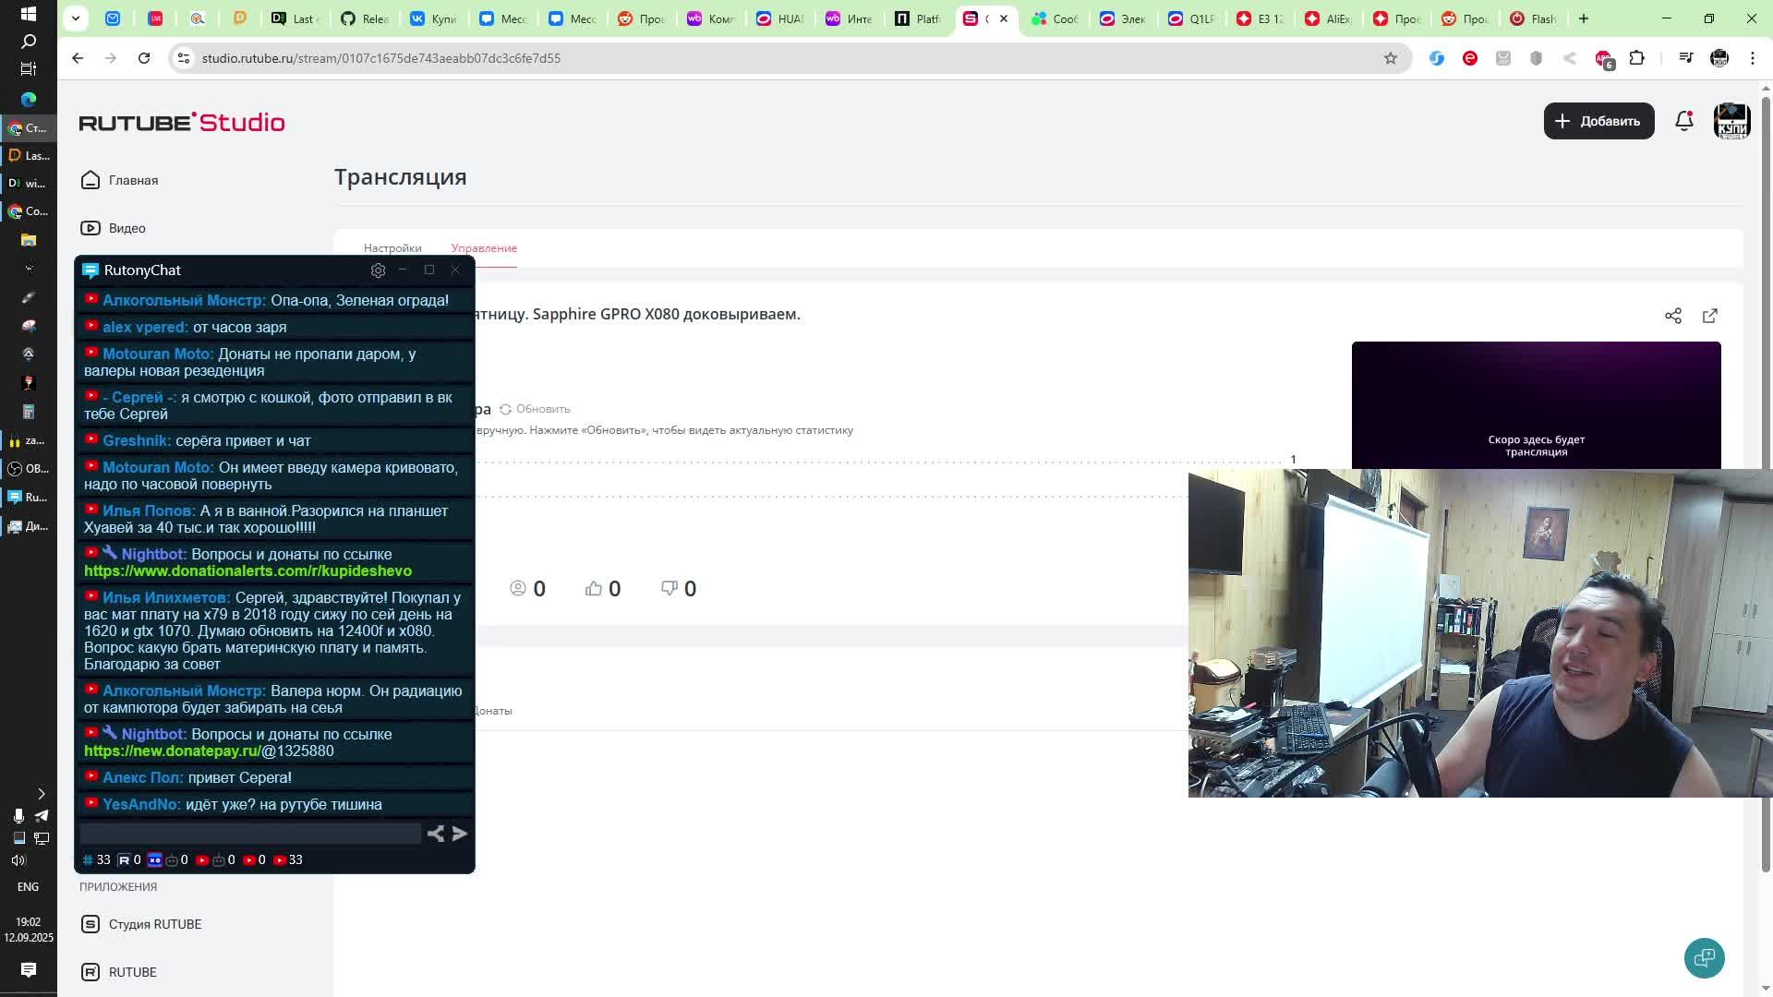Image resolution: width=1773 pixels, height=997 pixels.
Task: Click the send message arrow in RutonyChat
Action: click(460, 834)
